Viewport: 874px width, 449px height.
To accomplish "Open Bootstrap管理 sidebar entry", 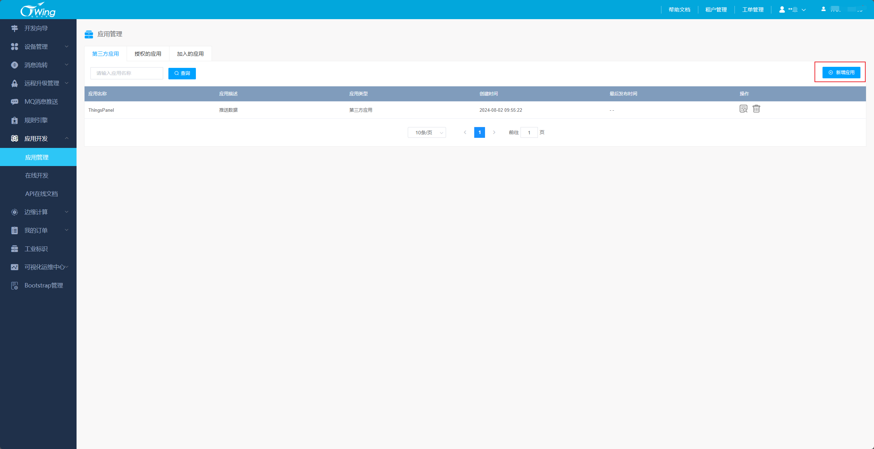I will [x=43, y=285].
